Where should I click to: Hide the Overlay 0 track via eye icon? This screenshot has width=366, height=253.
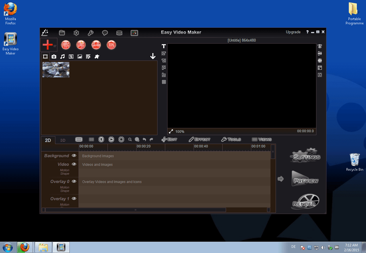pyautogui.click(x=74, y=181)
